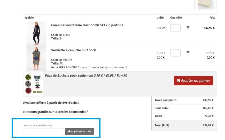The height and width of the screenshot is (140, 225).
Task: Click the Quantité column header
Action: coord(176,18)
